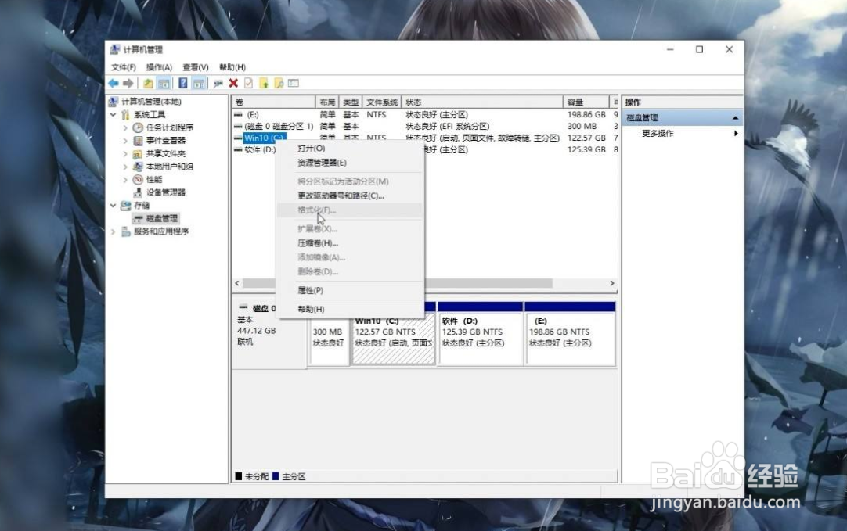The image size is (847, 531).
Task: Click the Computer Management title bar icon
Action: pos(114,49)
